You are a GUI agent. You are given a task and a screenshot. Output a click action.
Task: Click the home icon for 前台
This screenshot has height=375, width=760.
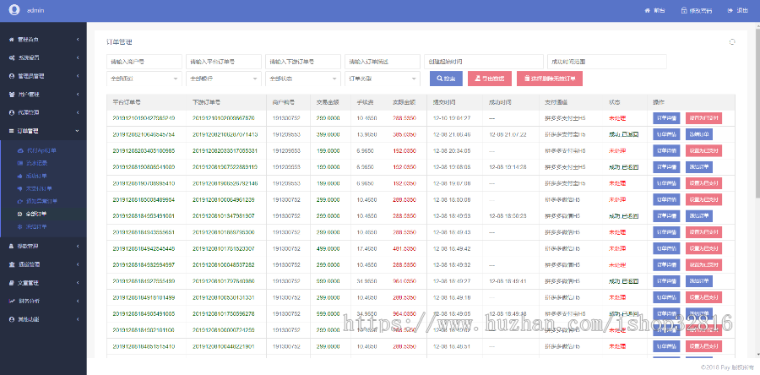(x=648, y=10)
